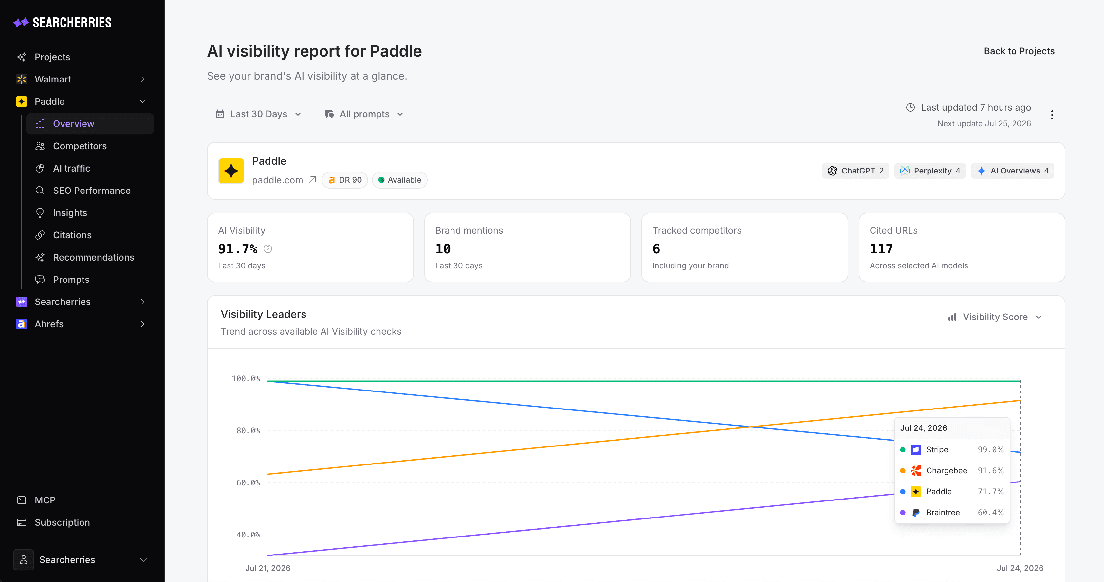This screenshot has width=1104, height=582.
Task: Open the paddle.com link
Action: pyautogui.click(x=277, y=180)
